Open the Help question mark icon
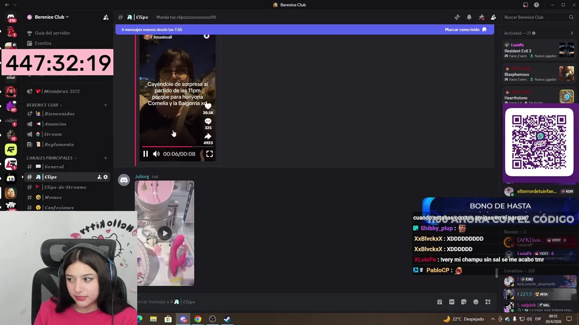Screen dimensions: 579x325 [536, 5]
